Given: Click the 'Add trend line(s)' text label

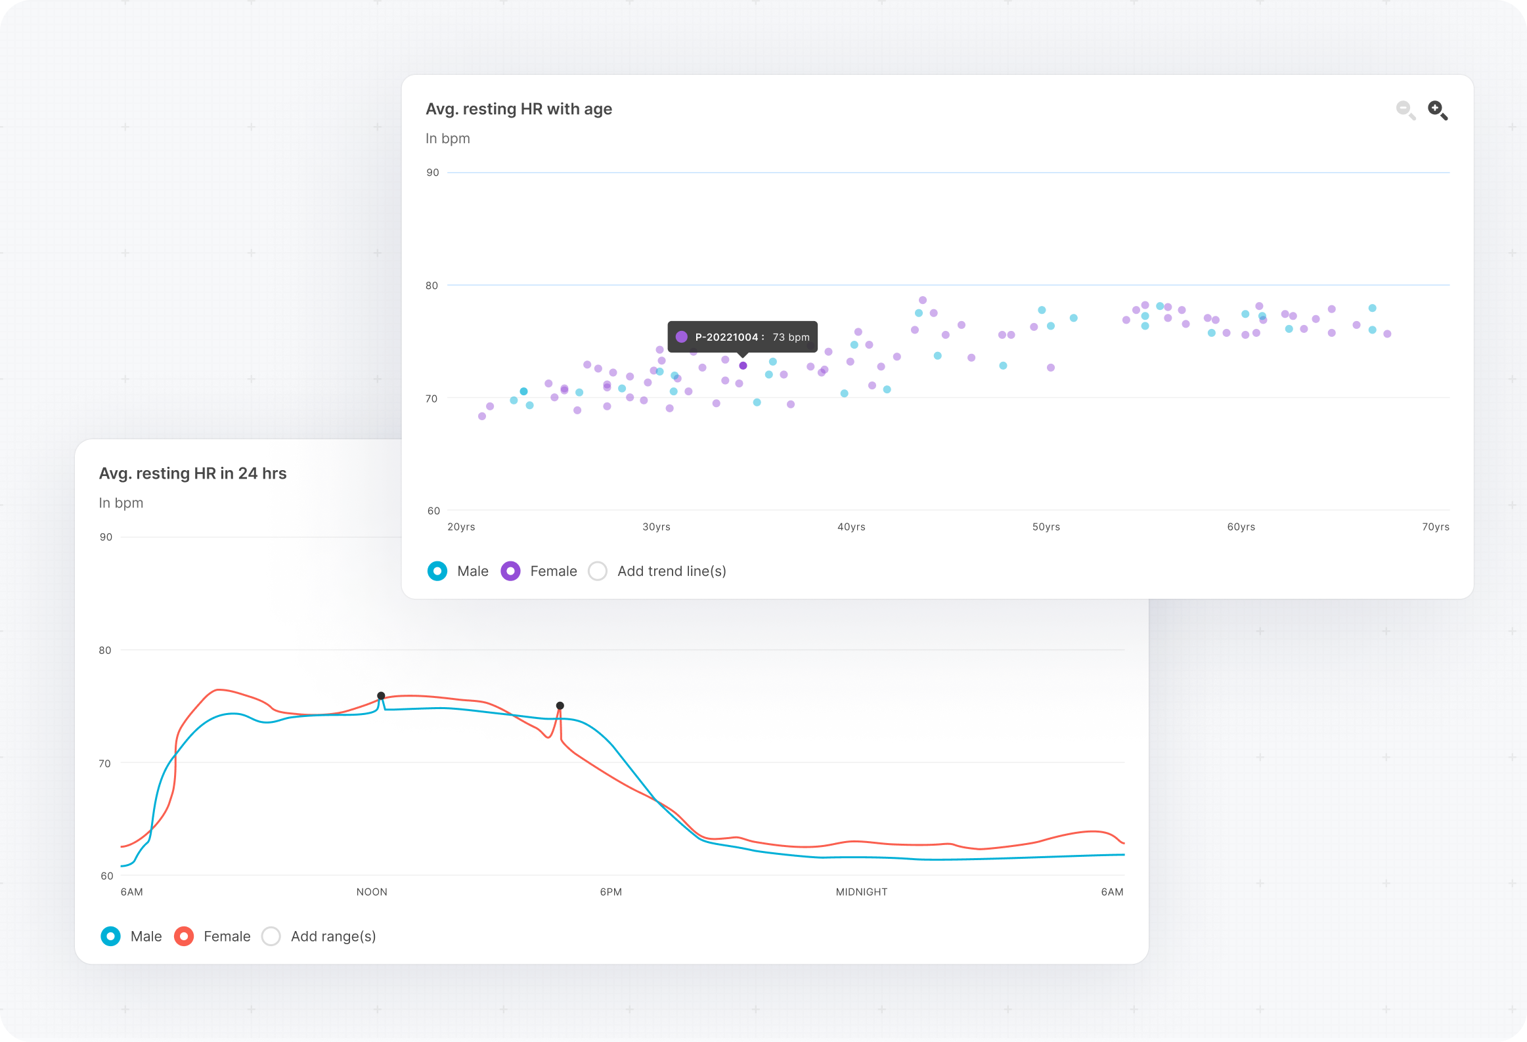Looking at the screenshot, I should pyautogui.click(x=671, y=571).
